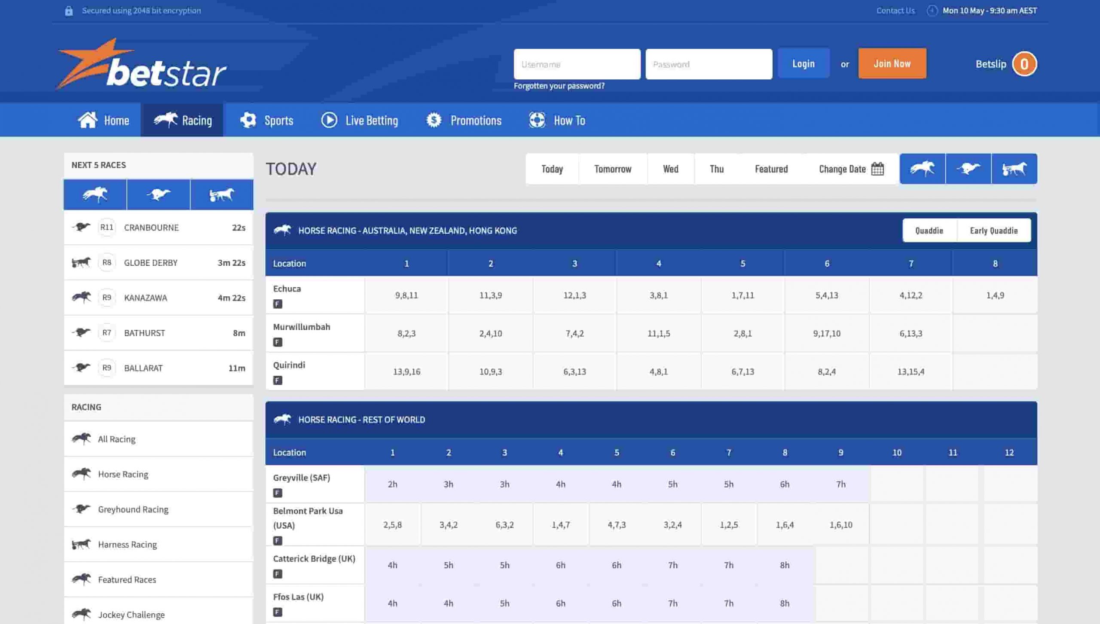Click the Username input field
1100x624 pixels.
click(x=577, y=64)
